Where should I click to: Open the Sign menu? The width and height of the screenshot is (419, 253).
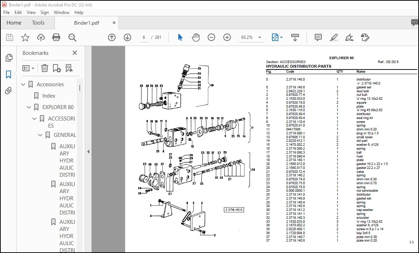(x=44, y=12)
